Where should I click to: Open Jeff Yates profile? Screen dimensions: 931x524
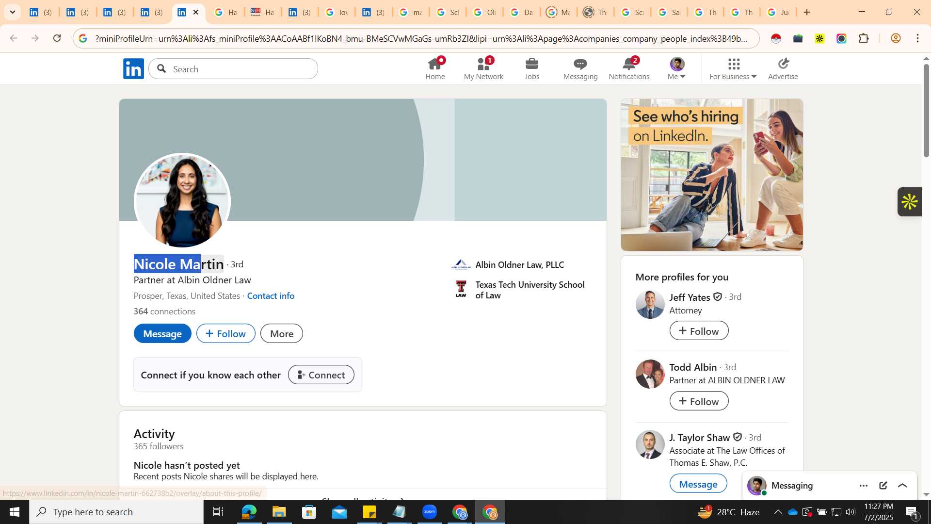tap(690, 297)
